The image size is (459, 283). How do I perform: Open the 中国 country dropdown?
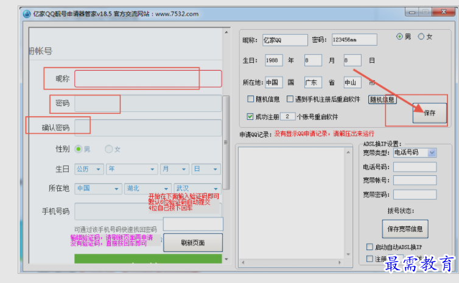tap(98, 189)
